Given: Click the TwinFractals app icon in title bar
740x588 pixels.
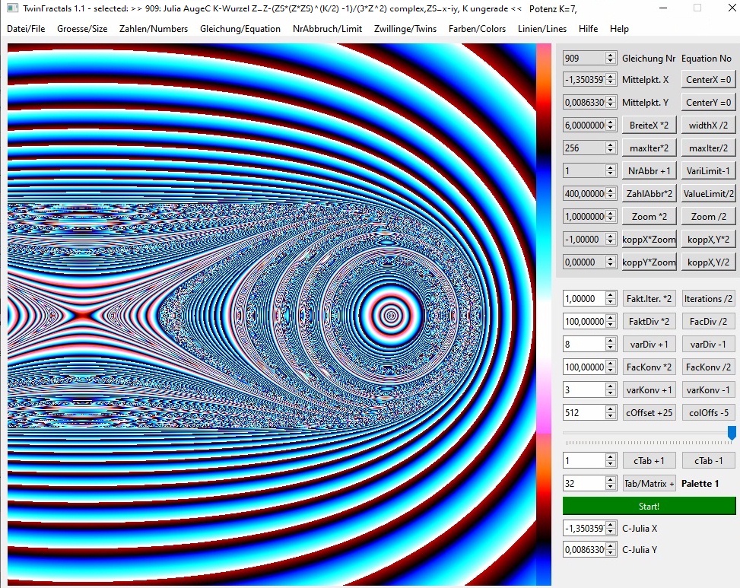Looking at the screenshot, I should (12, 8).
